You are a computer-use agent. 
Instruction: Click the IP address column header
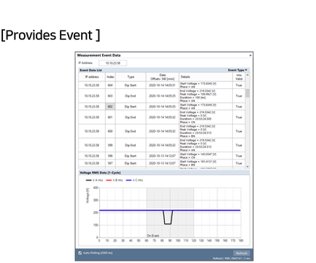tap(92, 77)
